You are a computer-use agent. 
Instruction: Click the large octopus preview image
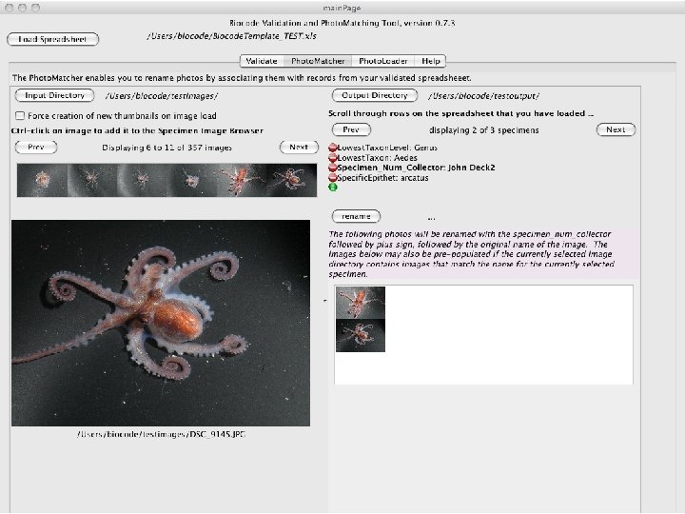click(x=161, y=323)
